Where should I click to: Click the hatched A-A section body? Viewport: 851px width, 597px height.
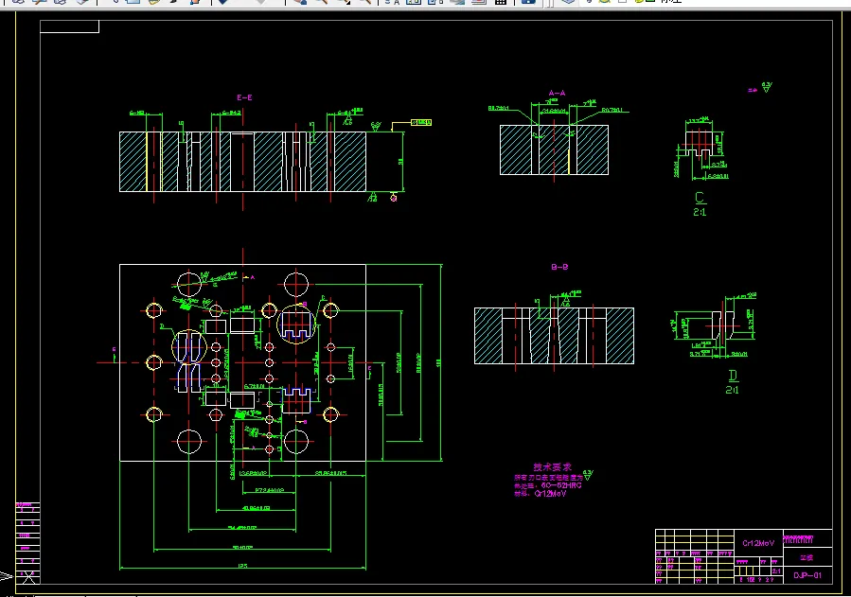tap(554, 150)
